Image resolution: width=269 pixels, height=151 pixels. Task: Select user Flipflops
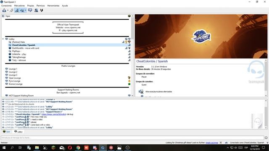point(16,51)
